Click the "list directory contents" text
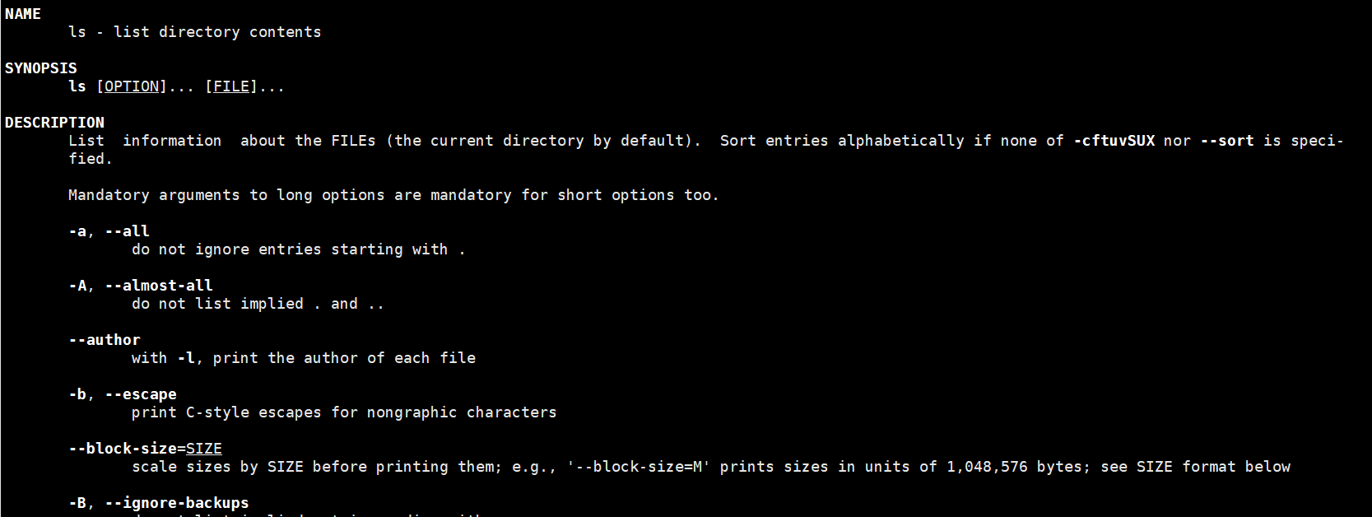The width and height of the screenshot is (1372, 517). point(217,32)
